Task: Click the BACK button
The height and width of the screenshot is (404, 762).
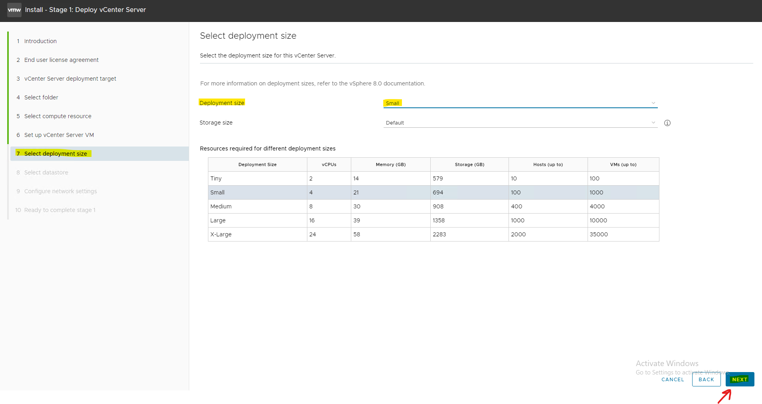Action: [706, 379]
